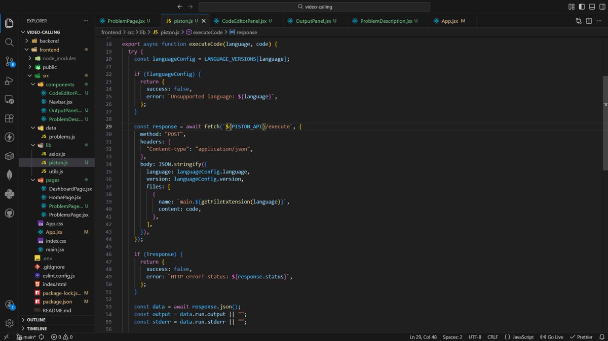Open the MongoDB leaf icon view
Viewport: 608px width, 341px height.
click(9, 175)
